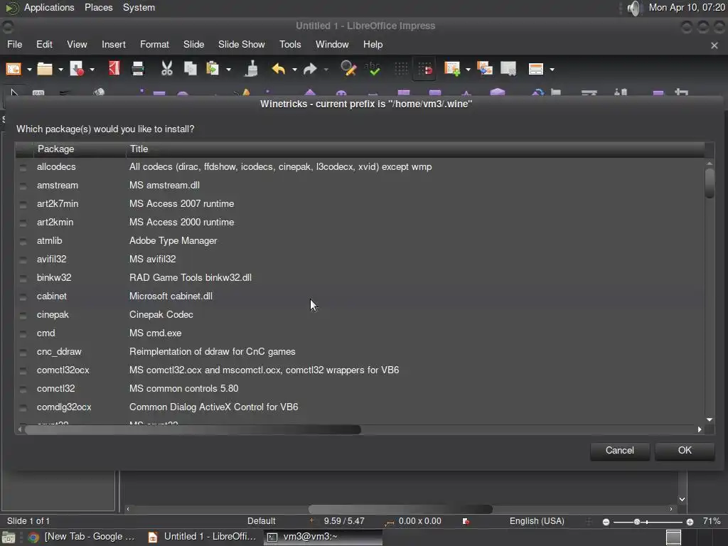Click the Duplicate Slide icon
Screen dimensions: 728x546
click(x=485, y=69)
